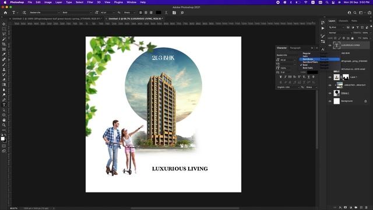Toggle Faux Bold in Character panel
Viewport: 373px width, 210px height.
pos(281,77)
